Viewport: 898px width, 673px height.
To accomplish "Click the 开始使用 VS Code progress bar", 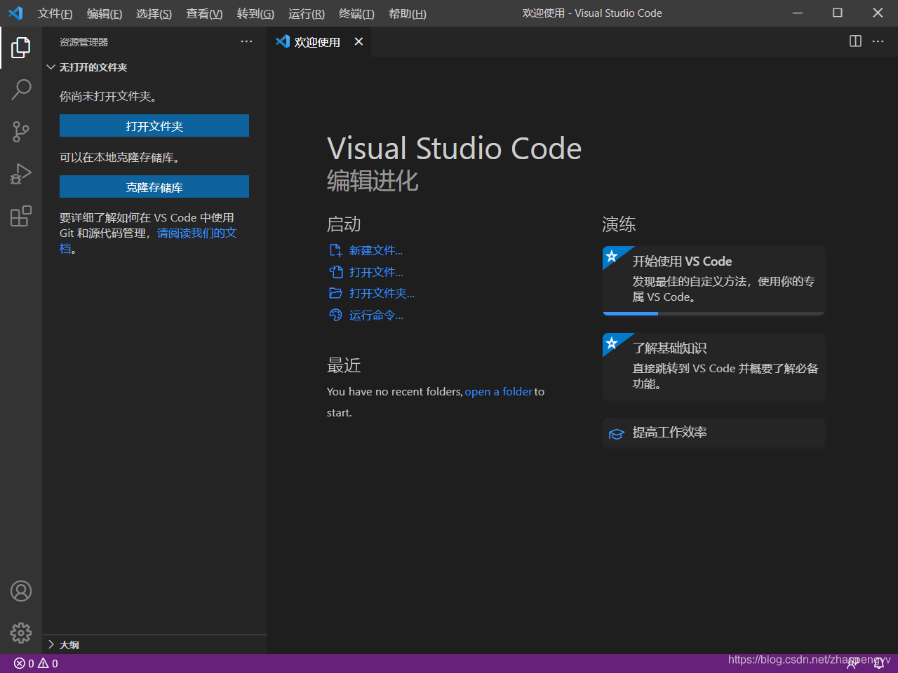I will [713, 313].
